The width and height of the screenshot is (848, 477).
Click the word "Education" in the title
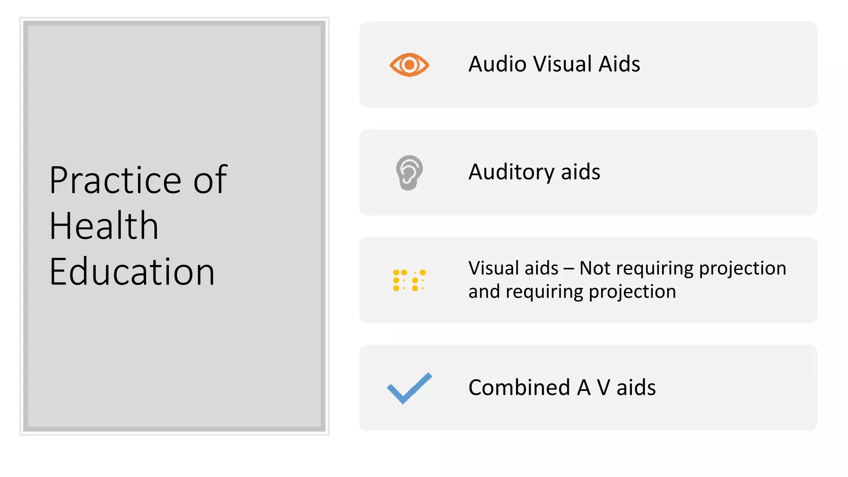pyautogui.click(x=132, y=272)
